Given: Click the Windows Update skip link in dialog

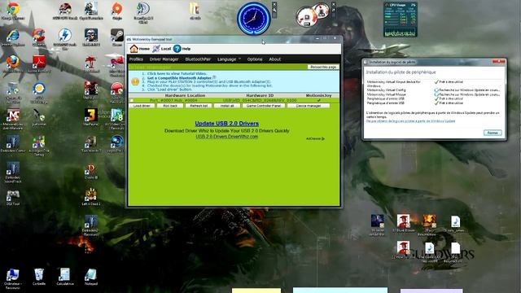Looking at the screenshot, I should [410, 121].
